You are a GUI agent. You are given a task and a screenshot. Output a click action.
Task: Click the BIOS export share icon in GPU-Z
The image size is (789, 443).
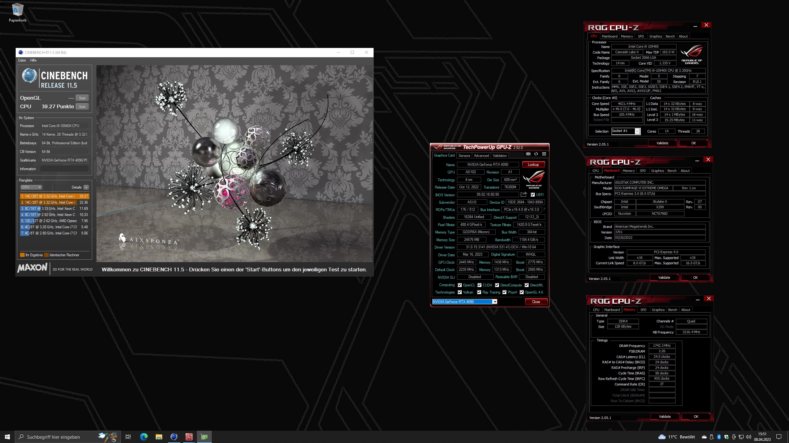point(524,194)
